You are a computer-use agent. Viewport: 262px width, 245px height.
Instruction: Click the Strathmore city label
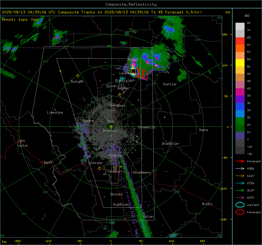pyautogui.click(x=141, y=172)
